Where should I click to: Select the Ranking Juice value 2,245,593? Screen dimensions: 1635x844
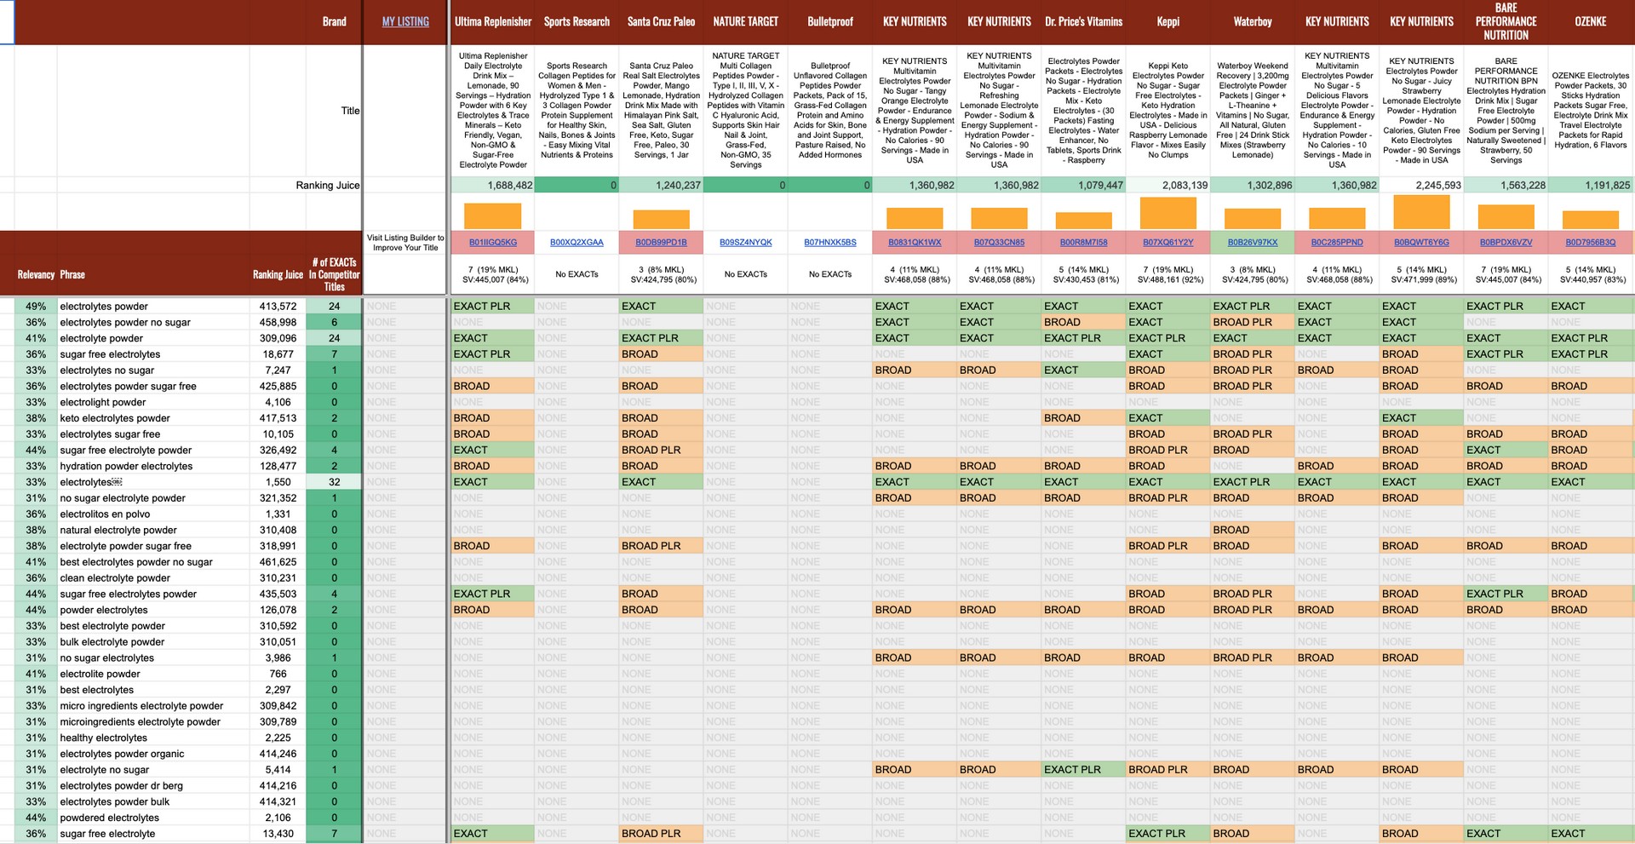click(1421, 185)
